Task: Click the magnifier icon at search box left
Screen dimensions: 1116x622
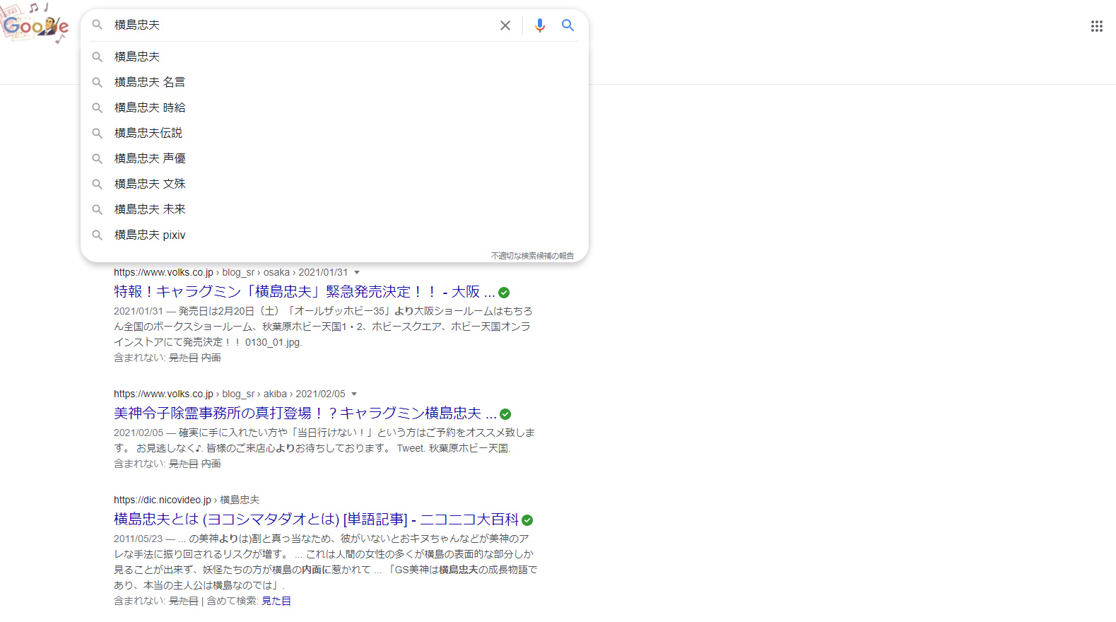Action: click(98, 25)
